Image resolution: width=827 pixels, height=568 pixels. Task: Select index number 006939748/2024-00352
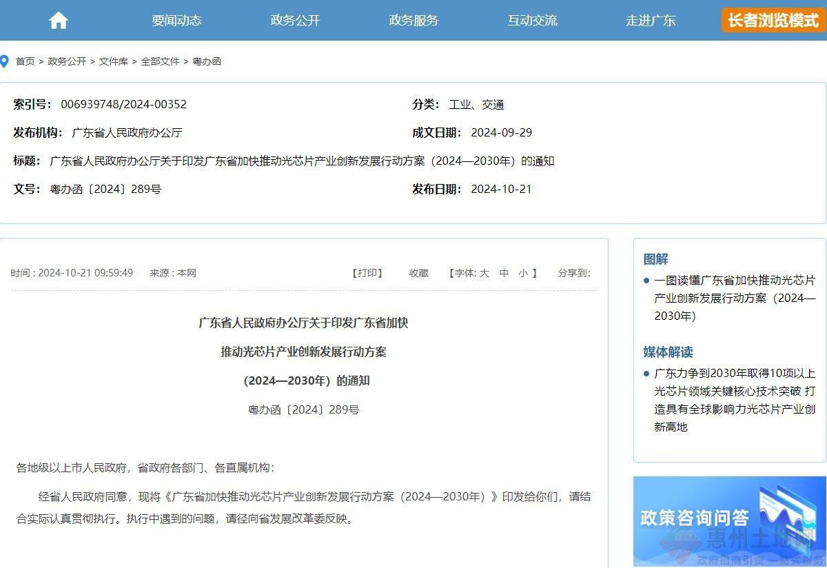click(123, 105)
